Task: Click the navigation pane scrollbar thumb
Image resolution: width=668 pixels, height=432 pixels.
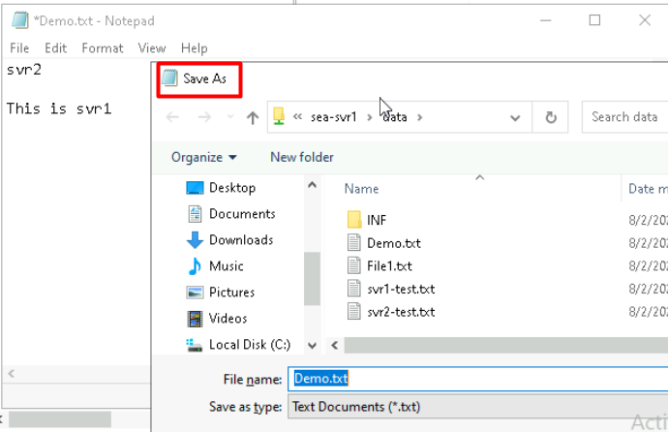Action: [312, 279]
